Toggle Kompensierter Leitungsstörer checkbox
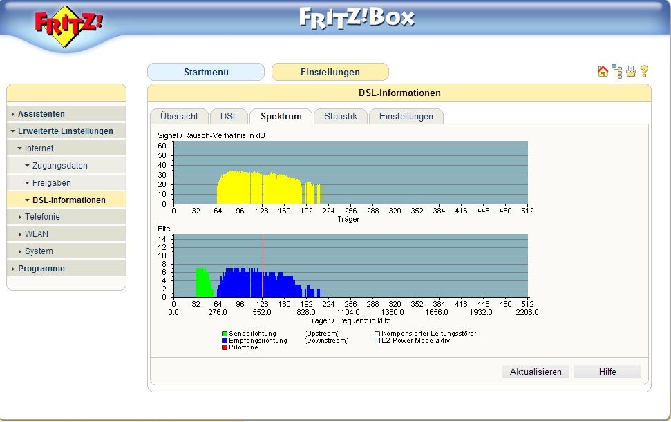Image resolution: width=671 pixels, height=422 pixels. tap(377, 334)
